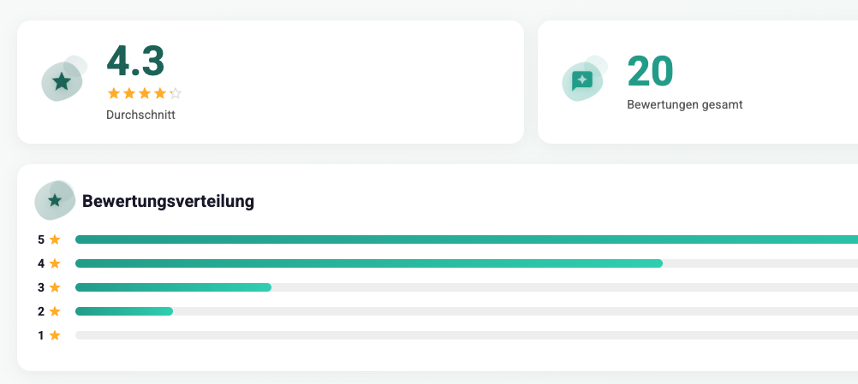The width and height of the screenshot is (858, 384).
Task: Click the first gold star under 4.3
Action: click(113, 93)
